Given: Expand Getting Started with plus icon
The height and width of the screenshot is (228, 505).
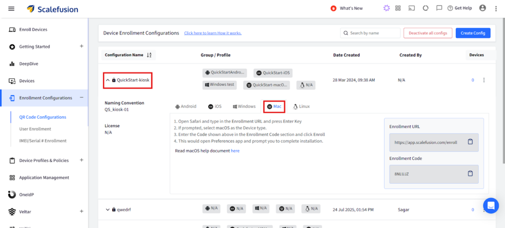Looking at the screenshot, I should coord(81,46).
